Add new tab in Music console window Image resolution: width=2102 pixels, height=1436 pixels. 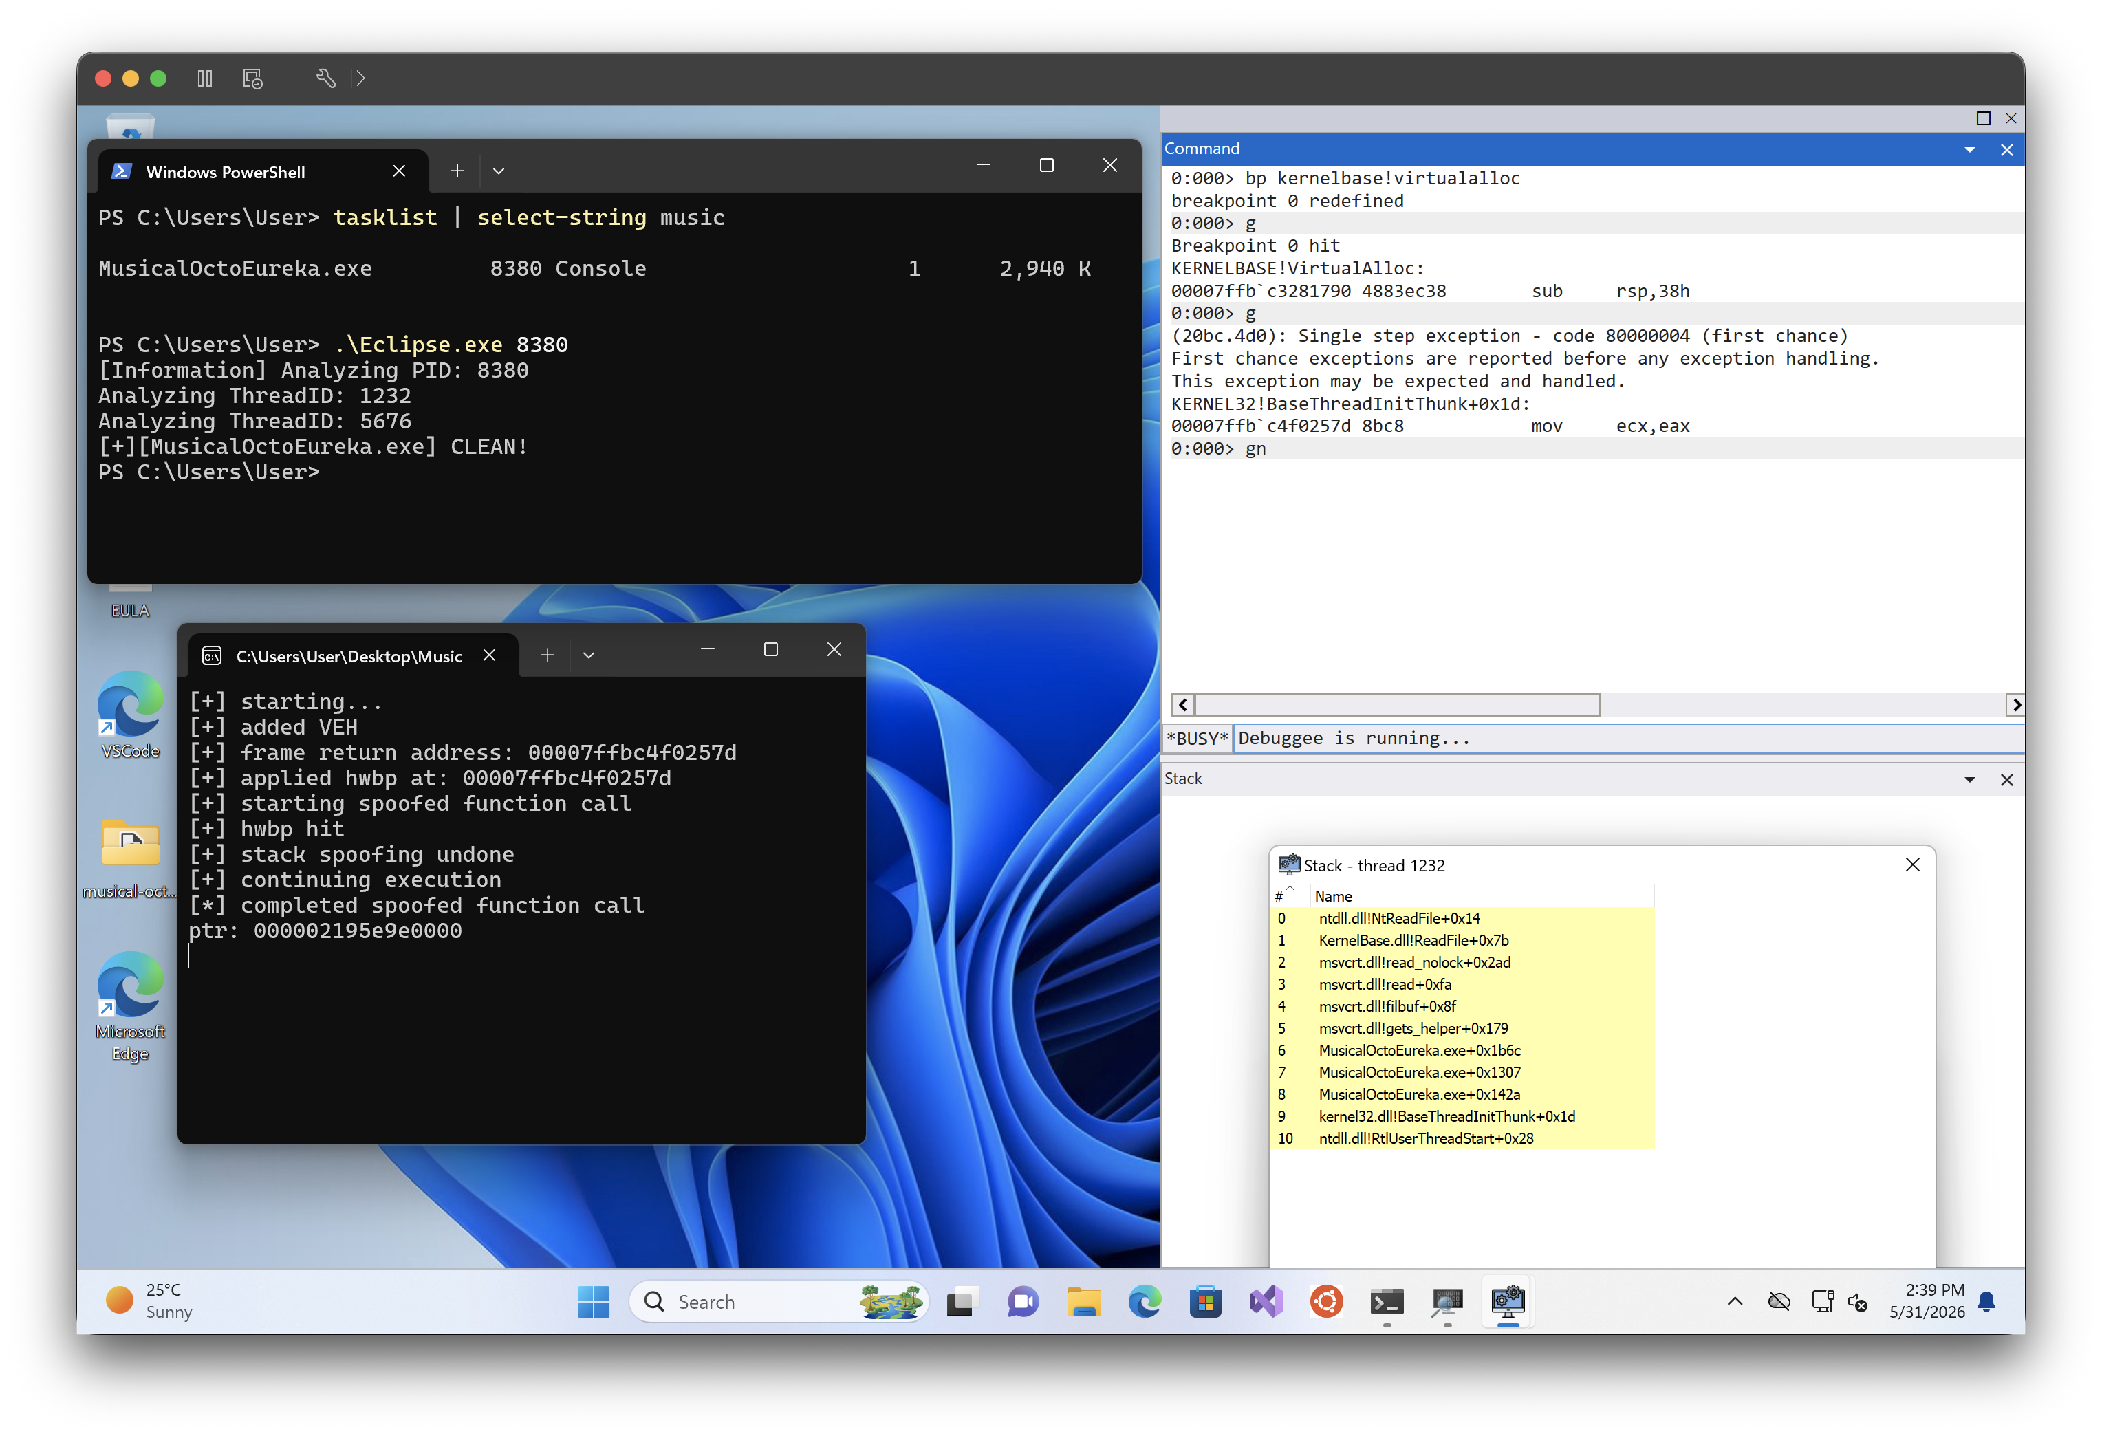548,655
